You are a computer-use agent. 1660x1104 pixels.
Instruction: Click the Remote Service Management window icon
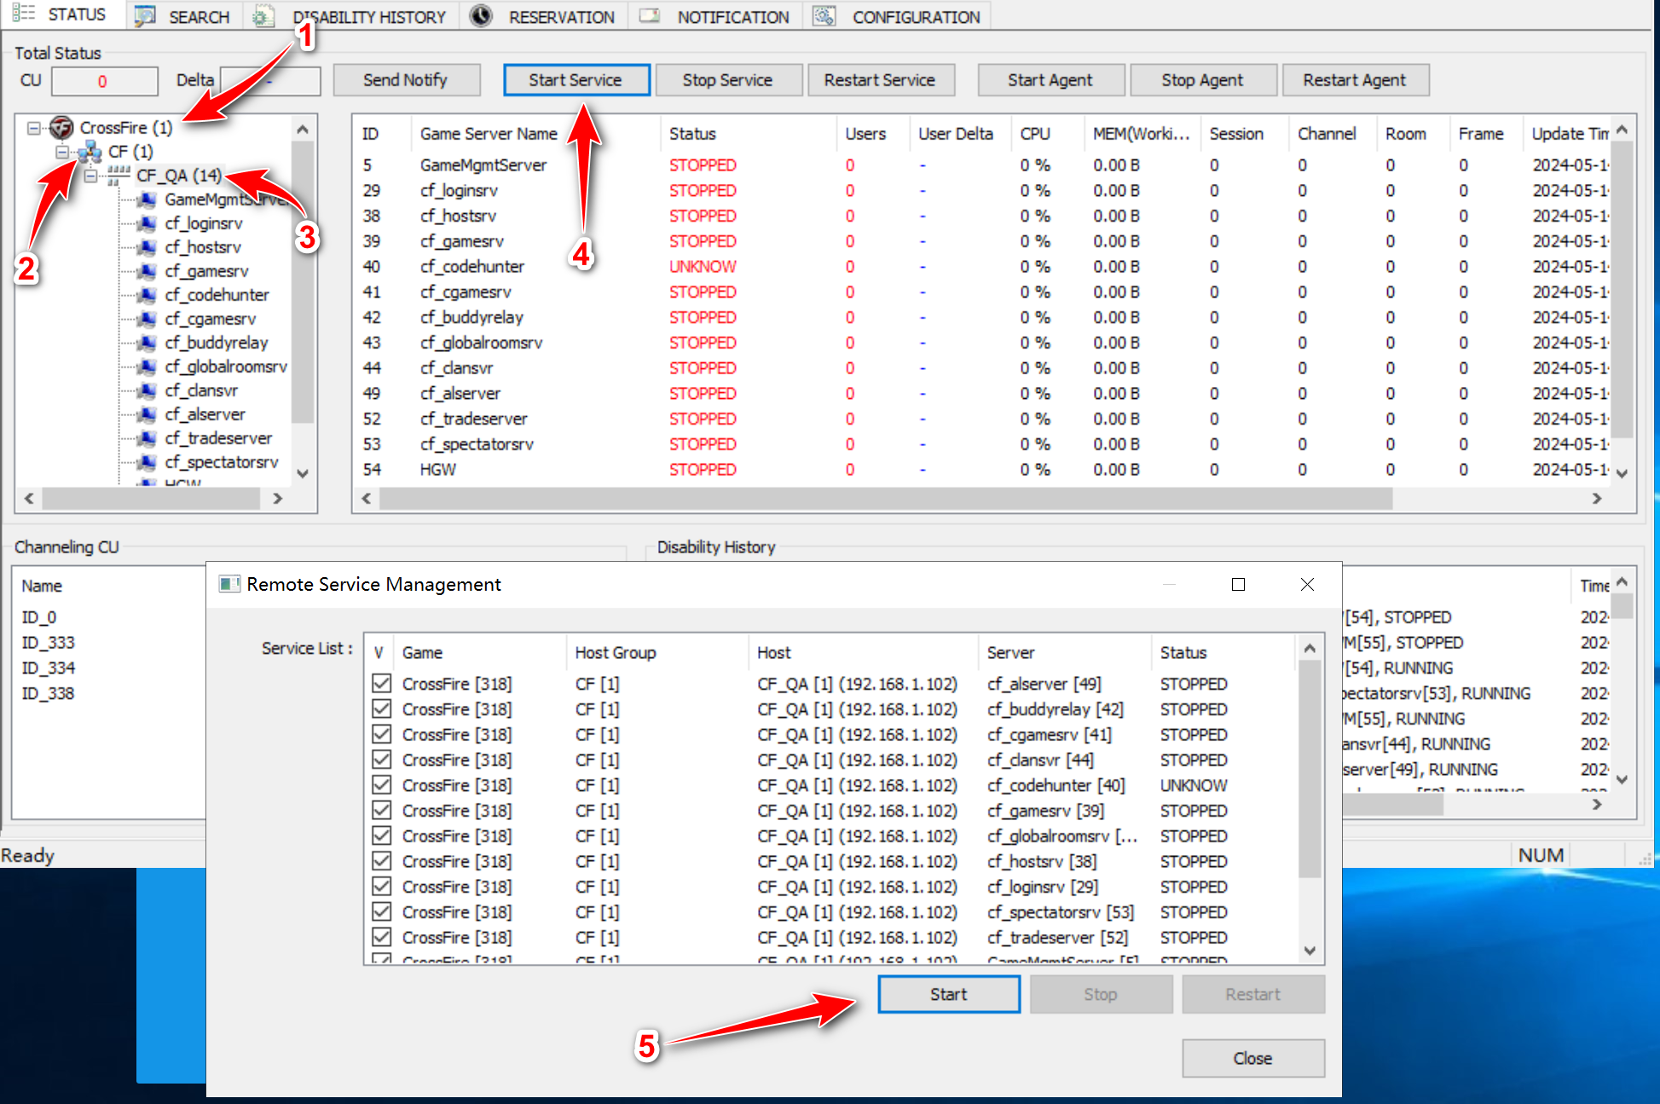228,584
